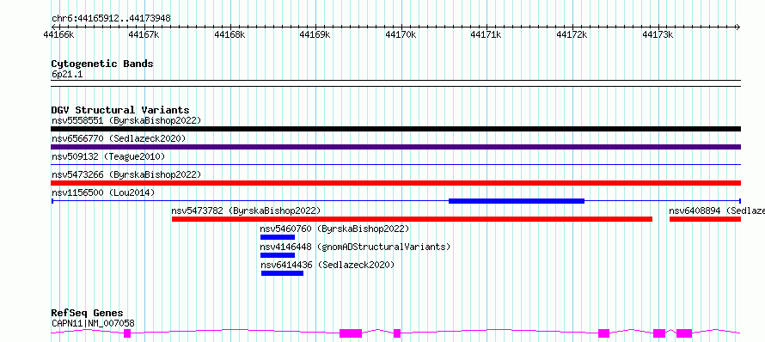
Task: Click the nsv6414436 (Sedlazeck2020) label
Action: click(327, 265)
